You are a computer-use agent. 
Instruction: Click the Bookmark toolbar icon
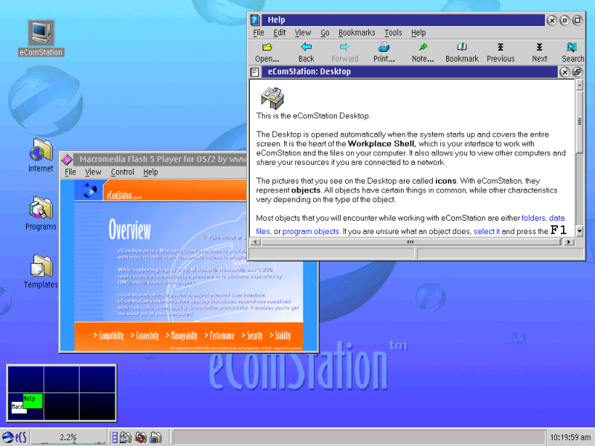[x=462, y=51]
